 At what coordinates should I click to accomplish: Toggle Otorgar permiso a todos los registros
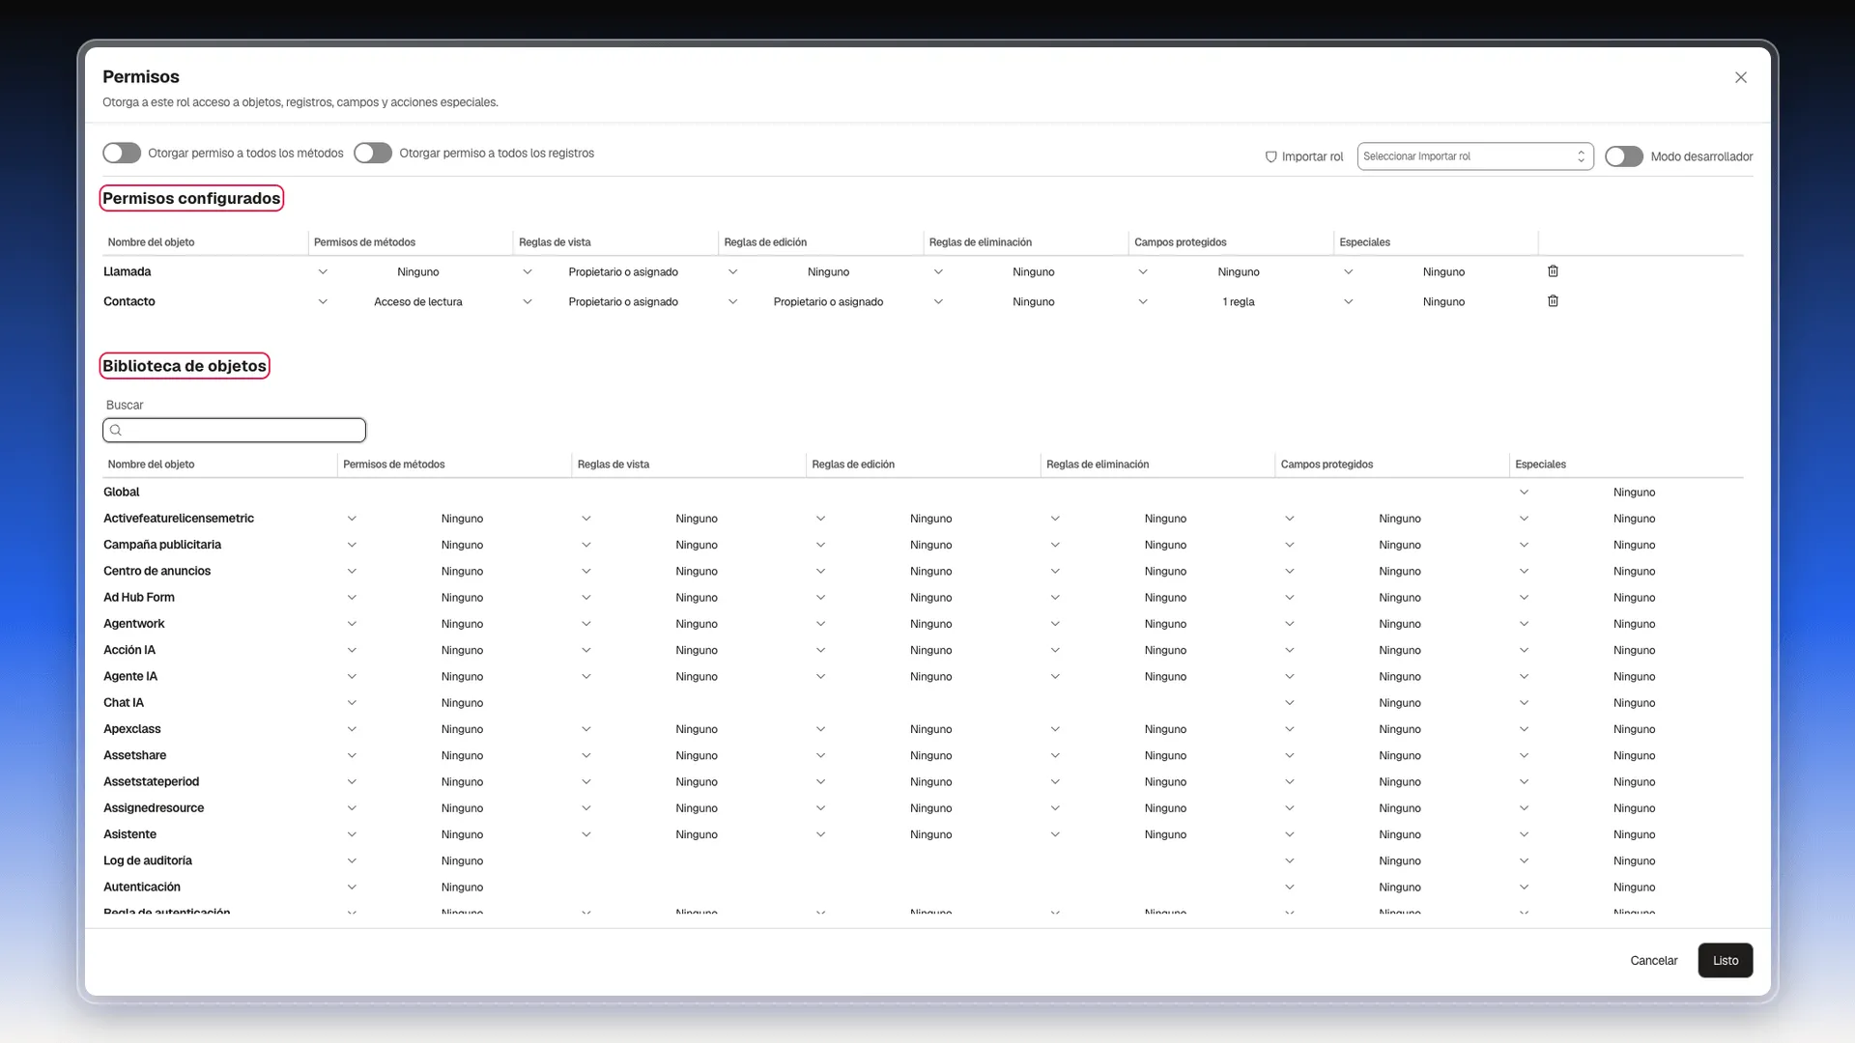point(373,153)
